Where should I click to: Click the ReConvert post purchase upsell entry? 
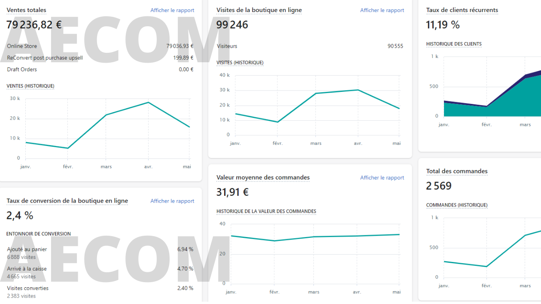coord(45,58)
